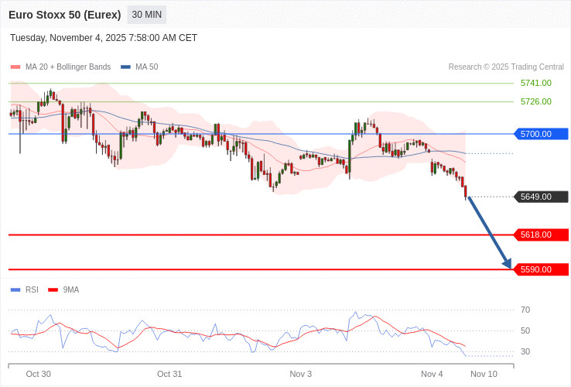
Task: Select the black 5649.00 current price tag
Action: pos(540,197)
